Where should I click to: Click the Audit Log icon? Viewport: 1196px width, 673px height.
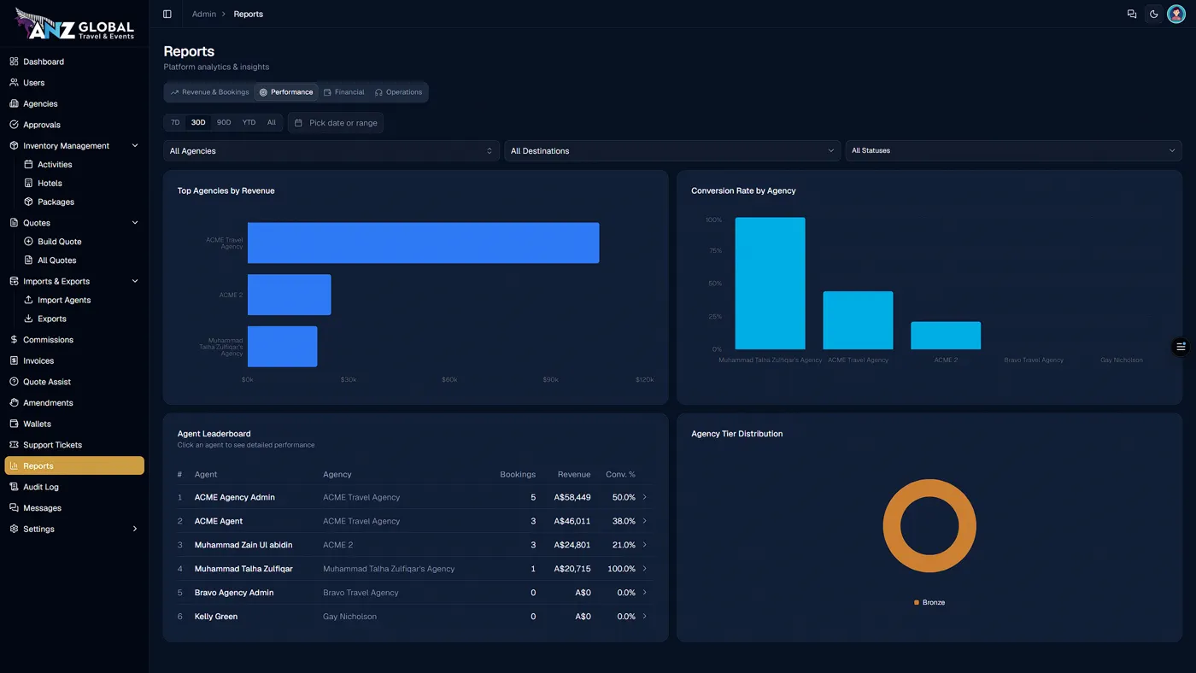click(14, 487)
